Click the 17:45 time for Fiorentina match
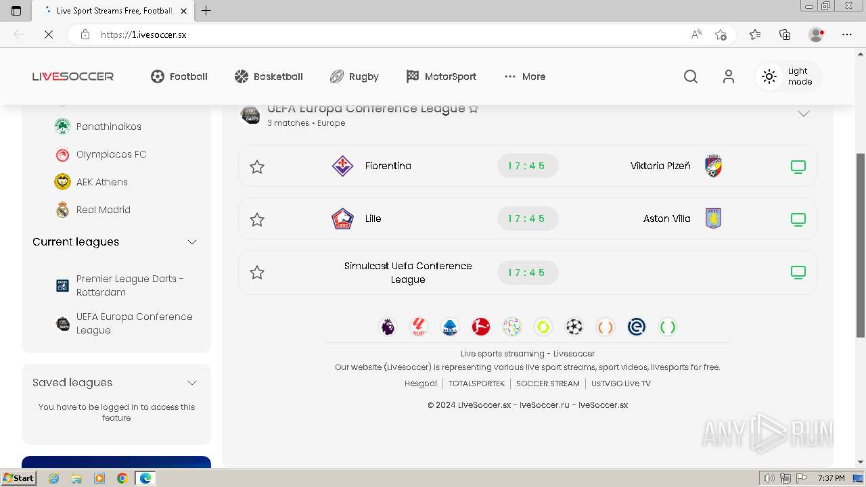The width and height of the screenshot is (866, 487). click(x=528, y=166)
